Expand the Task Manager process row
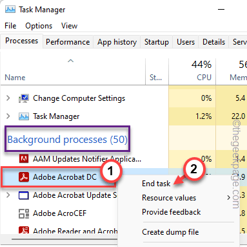 [8, 116]
